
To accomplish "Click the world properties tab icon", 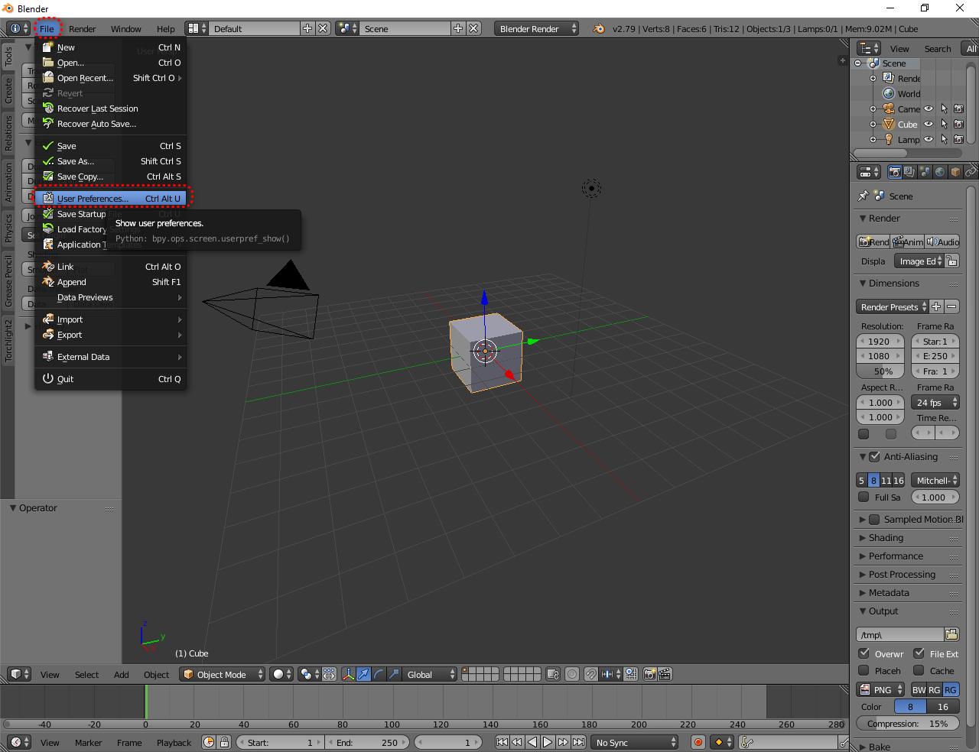I will click(940, 172).
